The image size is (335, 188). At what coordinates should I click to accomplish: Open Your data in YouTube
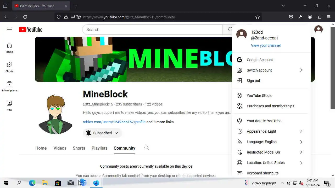[270, 121]
